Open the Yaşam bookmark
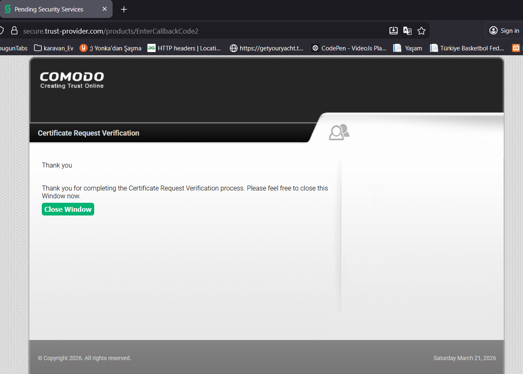523x374 pixels. coord(408,48)
